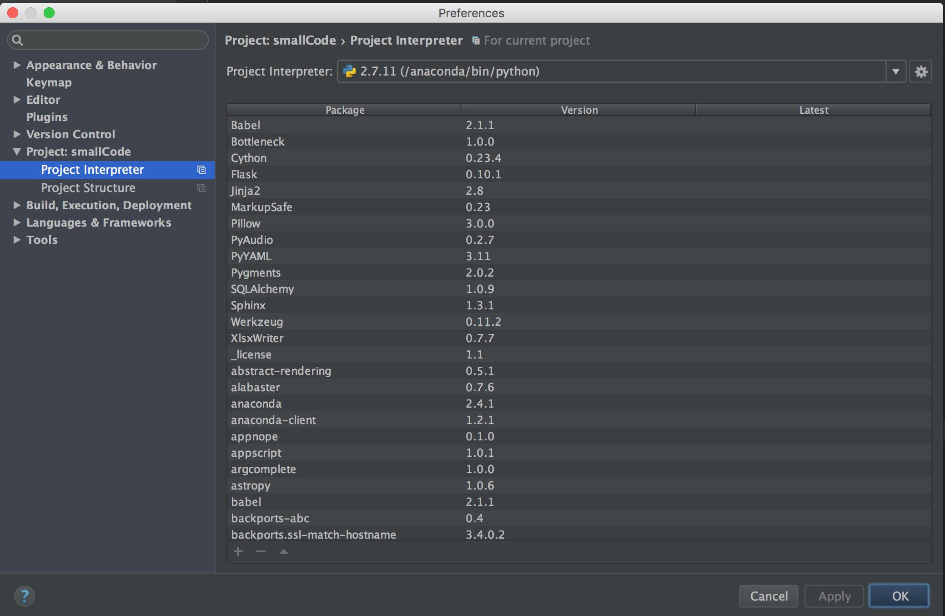Screen dimensions: 945x616
Task: Sort packages by the Version column header
Action: point(579,110)
